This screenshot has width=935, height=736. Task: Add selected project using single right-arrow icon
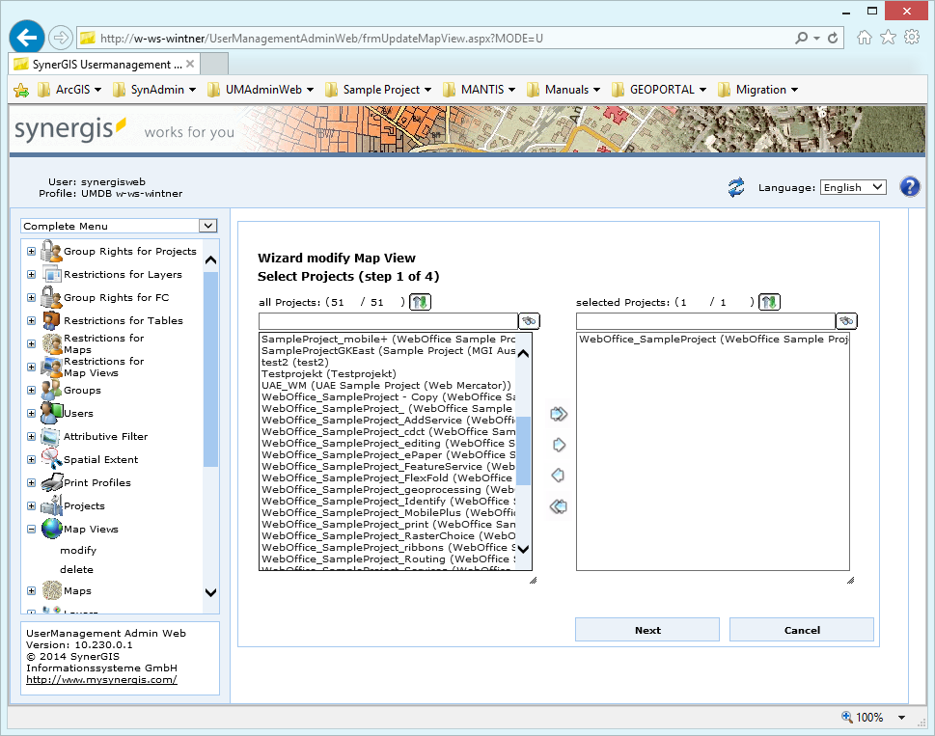(557, 444)
